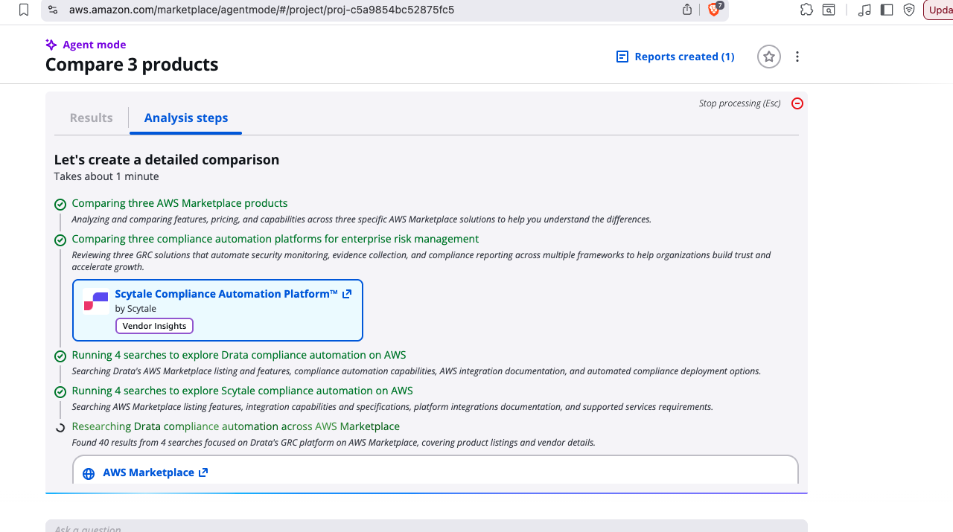Image resolution: width=953 pixels, height=532 pixels.
Task: Click the bookmark icon in browser toolbar
Action: click(24, 10)
